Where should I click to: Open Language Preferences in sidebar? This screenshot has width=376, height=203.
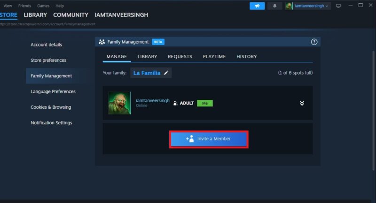tap(53, 91)
